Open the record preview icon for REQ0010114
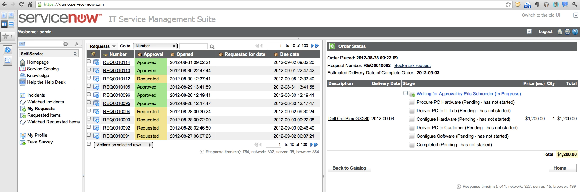 (96, 62)
